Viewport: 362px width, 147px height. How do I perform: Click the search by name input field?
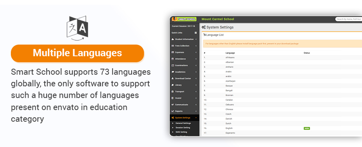(349, 19)
